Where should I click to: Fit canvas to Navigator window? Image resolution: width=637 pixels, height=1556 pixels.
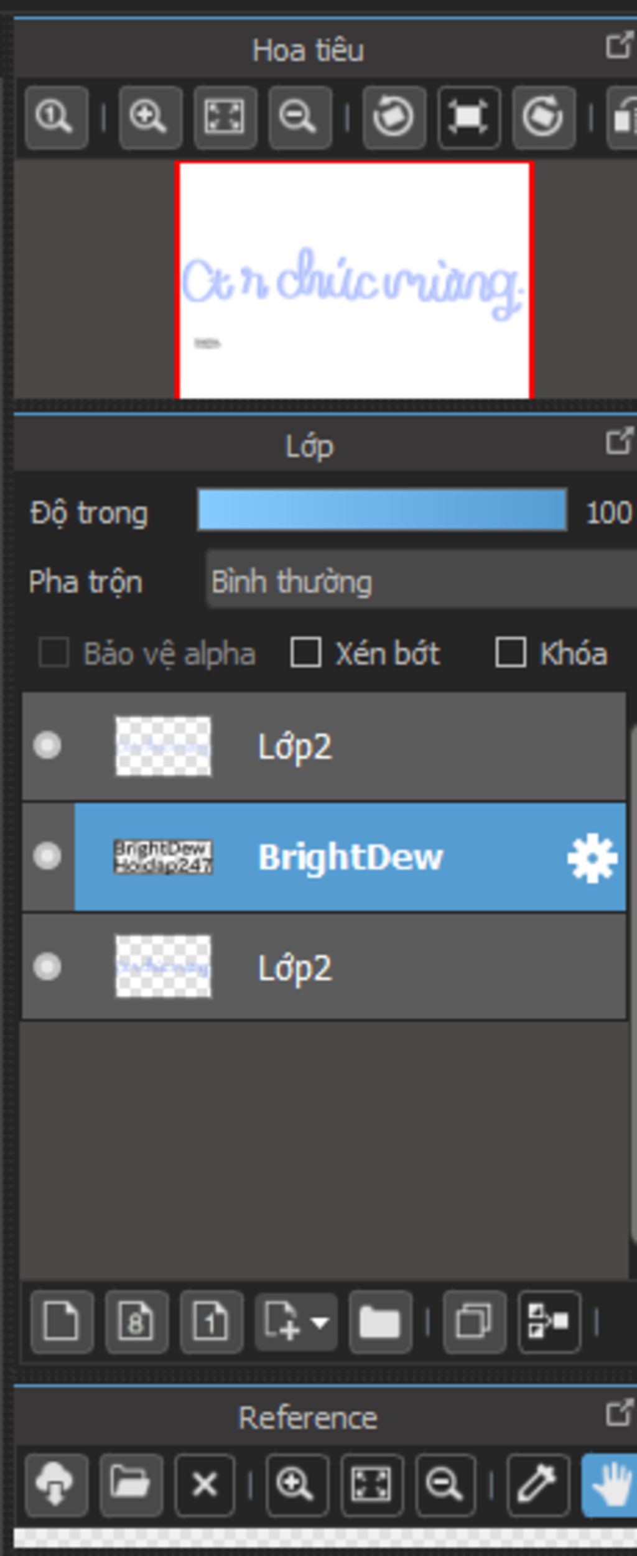click(x=225, y=117)
